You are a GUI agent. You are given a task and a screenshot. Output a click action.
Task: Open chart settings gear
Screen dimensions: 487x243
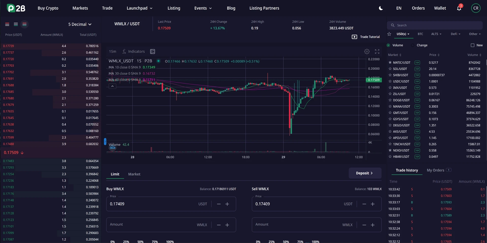(367, 51)
